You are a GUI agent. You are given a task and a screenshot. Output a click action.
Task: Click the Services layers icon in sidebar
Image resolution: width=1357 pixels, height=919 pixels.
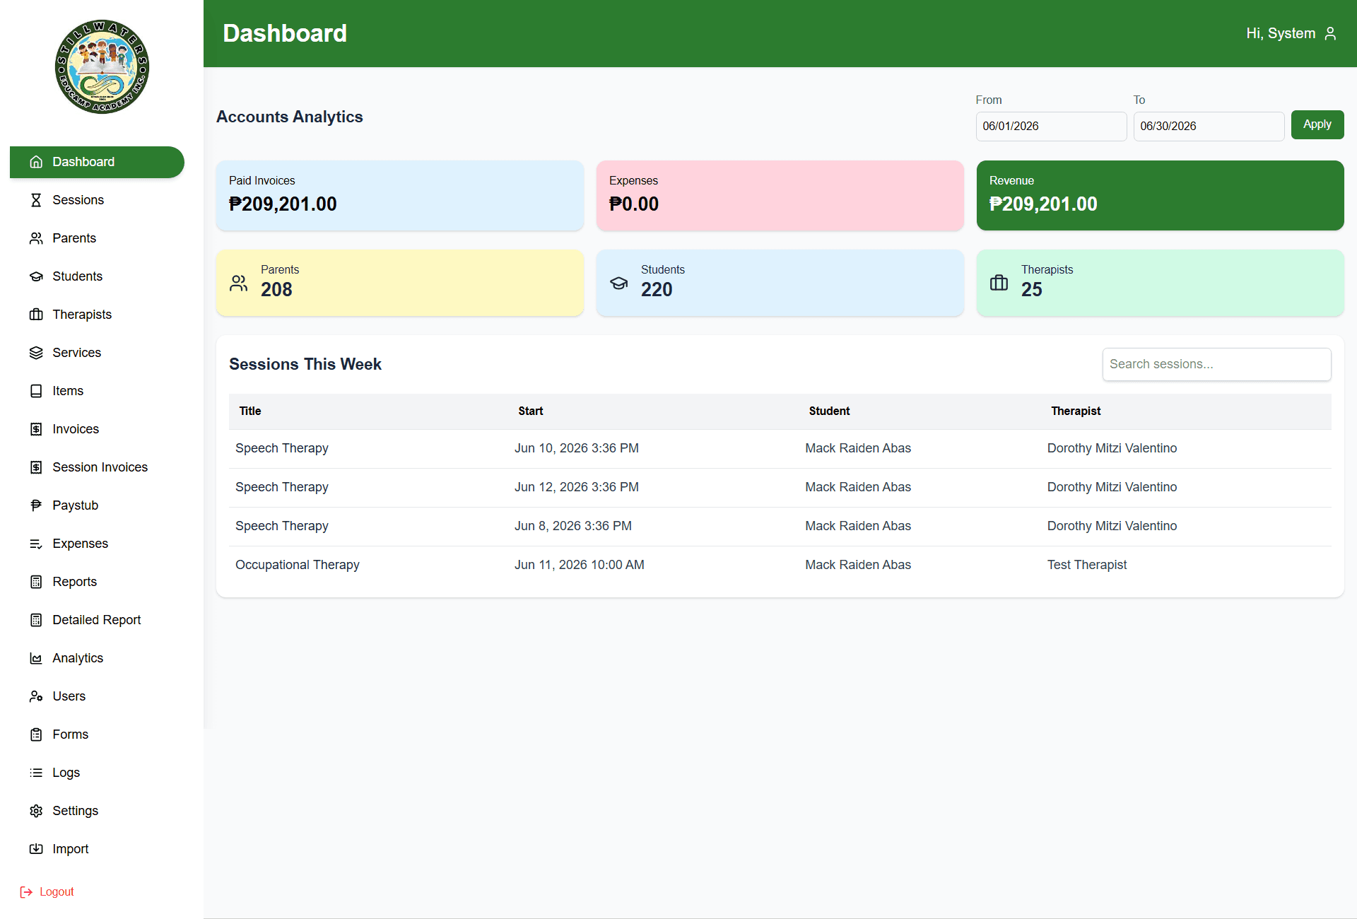[36, 353]
